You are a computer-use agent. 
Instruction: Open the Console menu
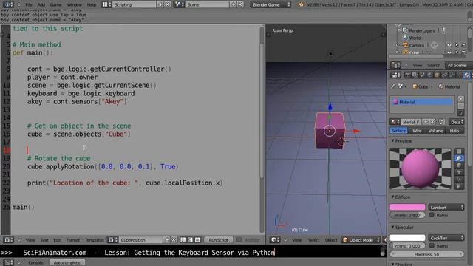[35, 263]
